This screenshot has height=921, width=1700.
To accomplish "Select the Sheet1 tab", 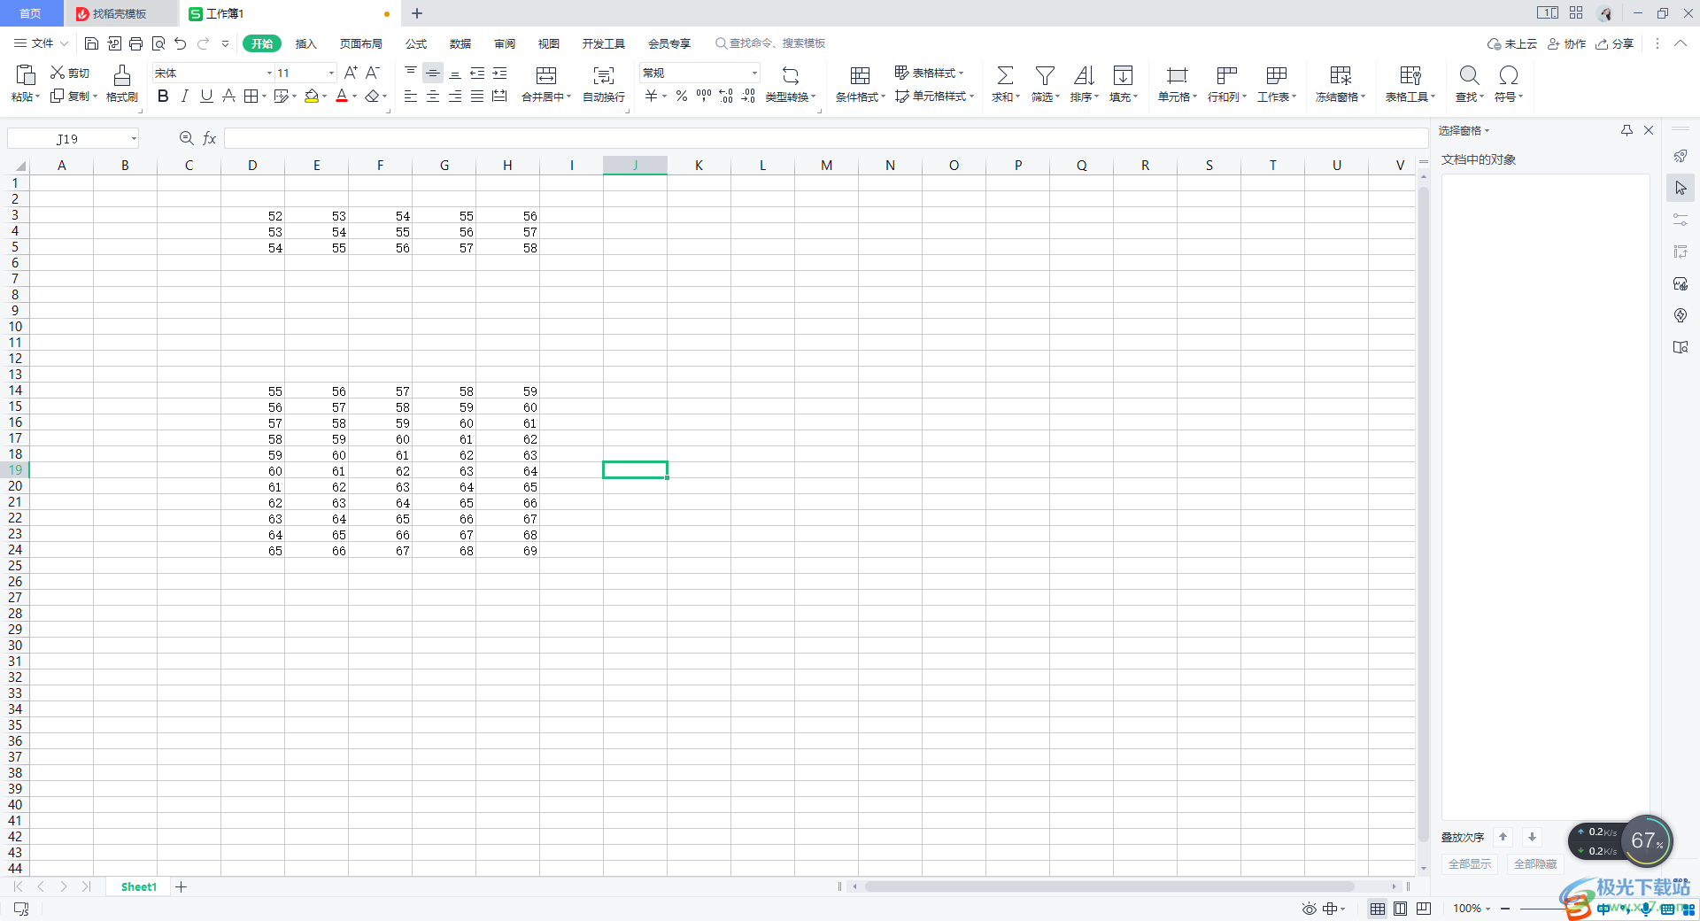I will click(139, 886).
